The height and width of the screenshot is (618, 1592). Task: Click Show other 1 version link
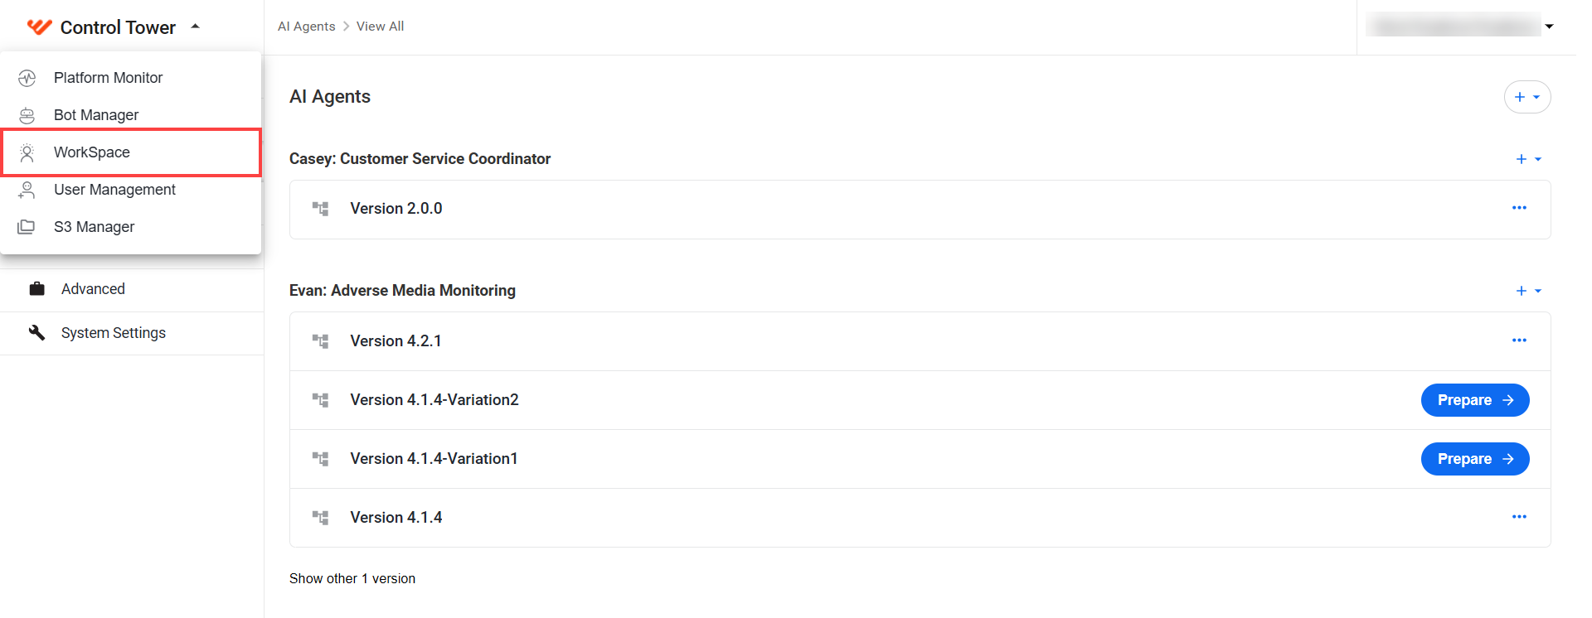click(352, 578)
